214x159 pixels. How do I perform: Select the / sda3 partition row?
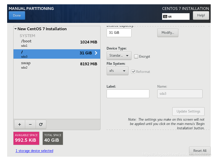pos(57,54)
